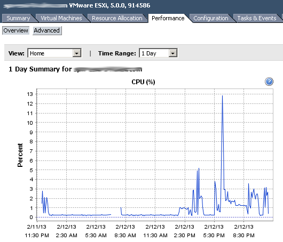Viewport: 283px width, 242px height.
Task: Open the Configuration tab
Action: point(211,18)
